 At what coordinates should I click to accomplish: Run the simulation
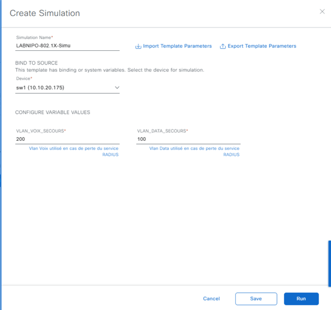pyautogui.click(x=301, y=299)
